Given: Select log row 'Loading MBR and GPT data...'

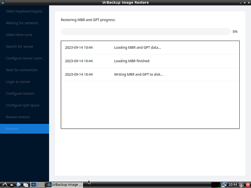Looking at the screenshot, I should click(x=150, y=47).
